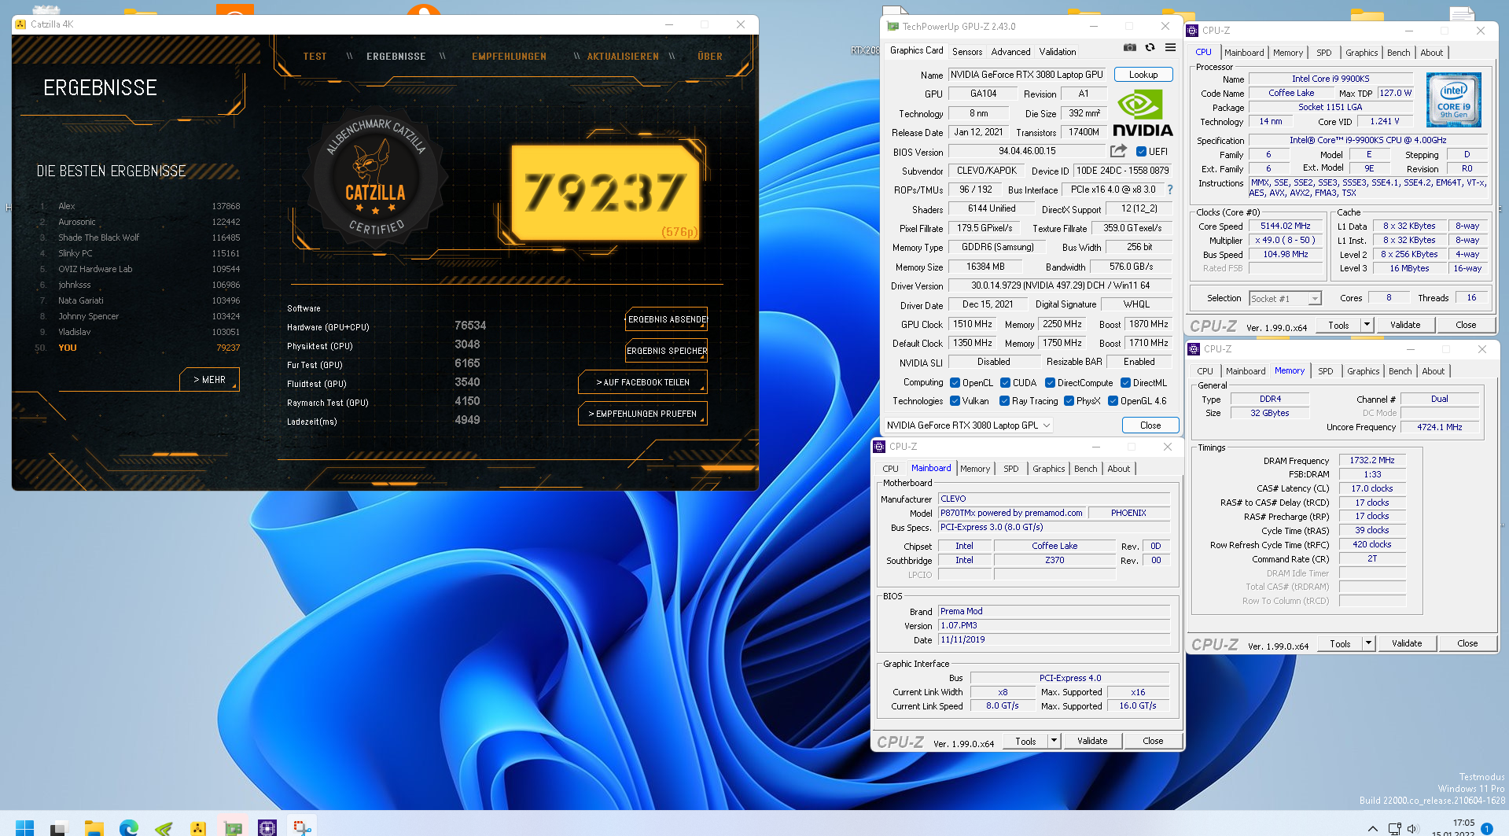The image size is (1509, 836).
Task: Open the GPU-Z hamburger menu
Action: [1170, 47]
